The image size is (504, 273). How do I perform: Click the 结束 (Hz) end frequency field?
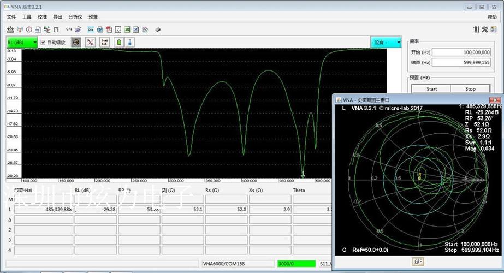(461, 62)
